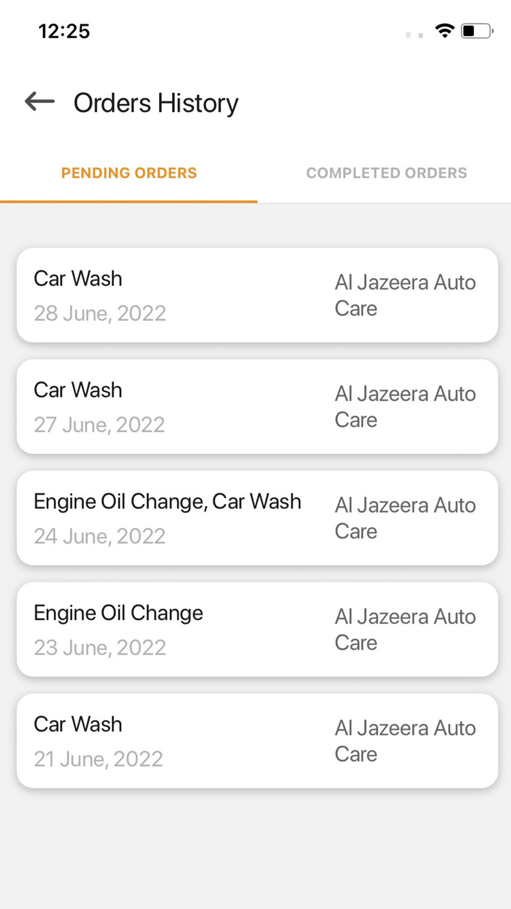Tap the battery indicator icon
The image size is (511, 909).
pyautogui.click(x=477, y=31)
